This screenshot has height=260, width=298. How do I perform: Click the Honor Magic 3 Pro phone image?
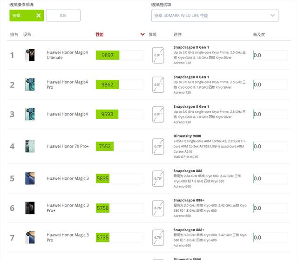(30, 237)
